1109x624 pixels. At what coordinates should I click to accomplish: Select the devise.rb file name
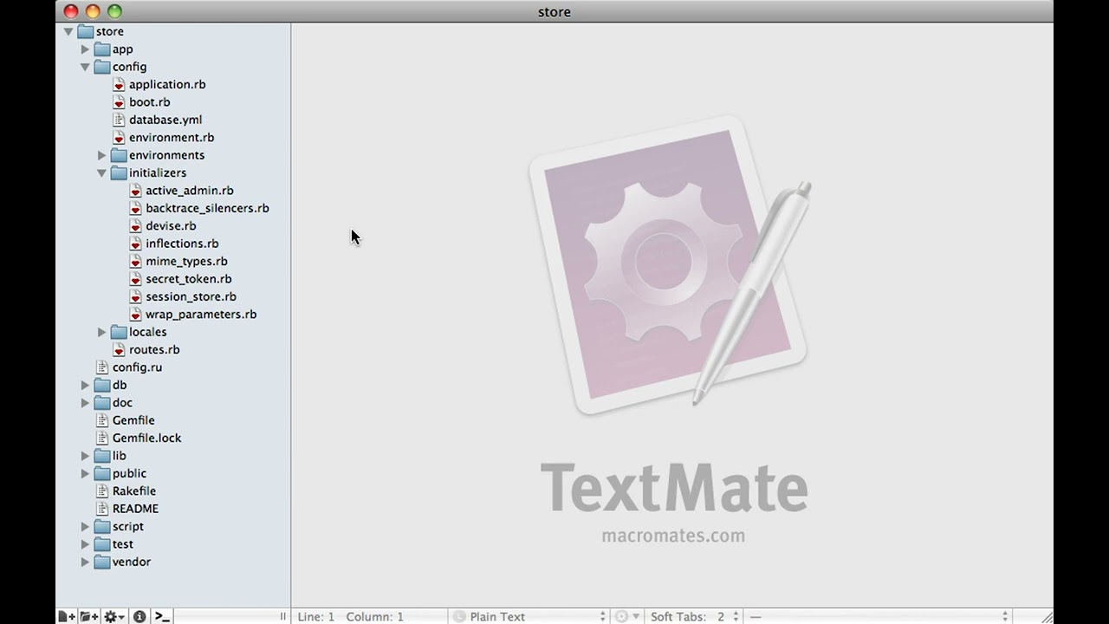tap(171, 225)
